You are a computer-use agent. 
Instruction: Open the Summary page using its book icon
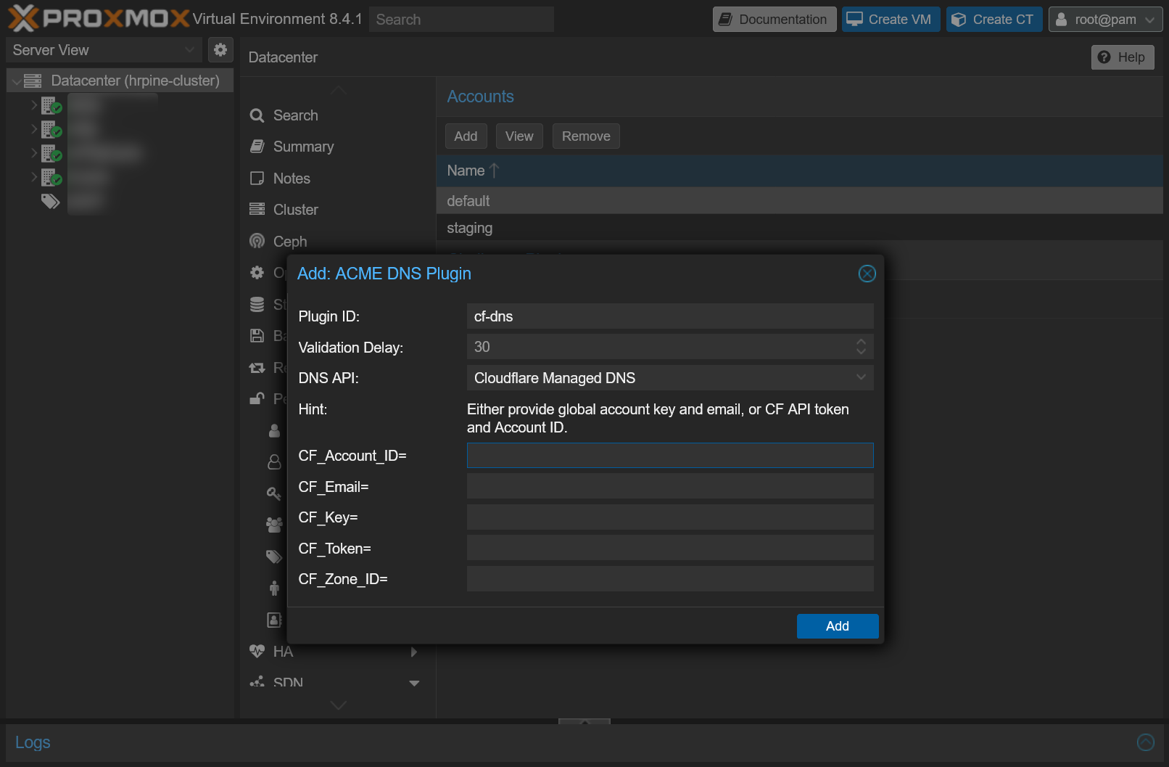(x=257, y=146)
